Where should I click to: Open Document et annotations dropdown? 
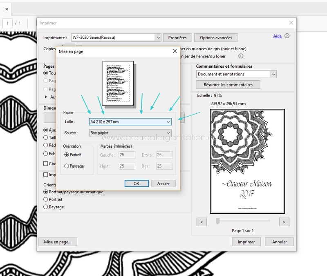(236, 74)
